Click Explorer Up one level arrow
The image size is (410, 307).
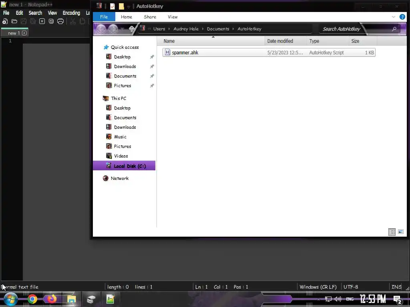pos(131,29)
